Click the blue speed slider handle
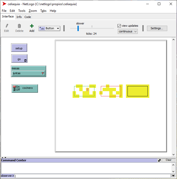Viewport: 177px width, 179px height. (x=78, y=28)
